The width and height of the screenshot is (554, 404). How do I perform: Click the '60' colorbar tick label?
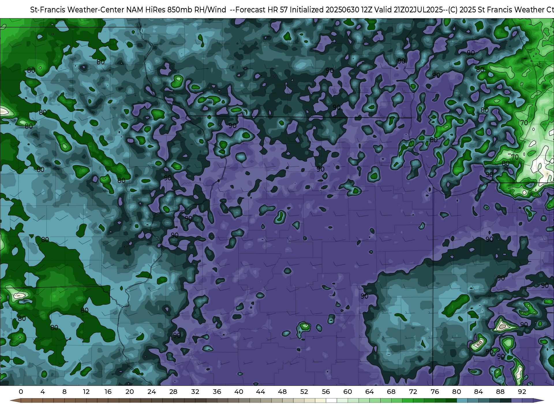pyautogui.click(x=348, y=392)
